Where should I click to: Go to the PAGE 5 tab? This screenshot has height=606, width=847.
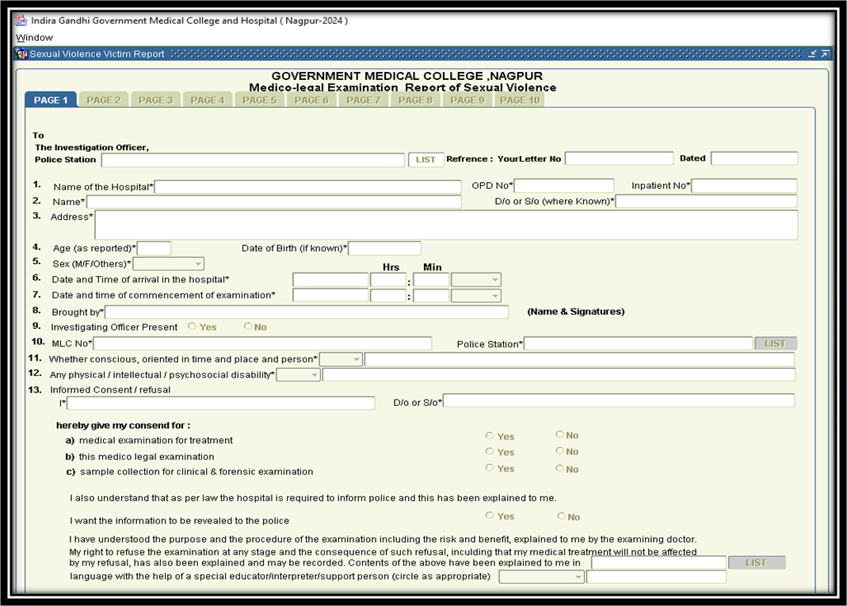tap(260, 100)
